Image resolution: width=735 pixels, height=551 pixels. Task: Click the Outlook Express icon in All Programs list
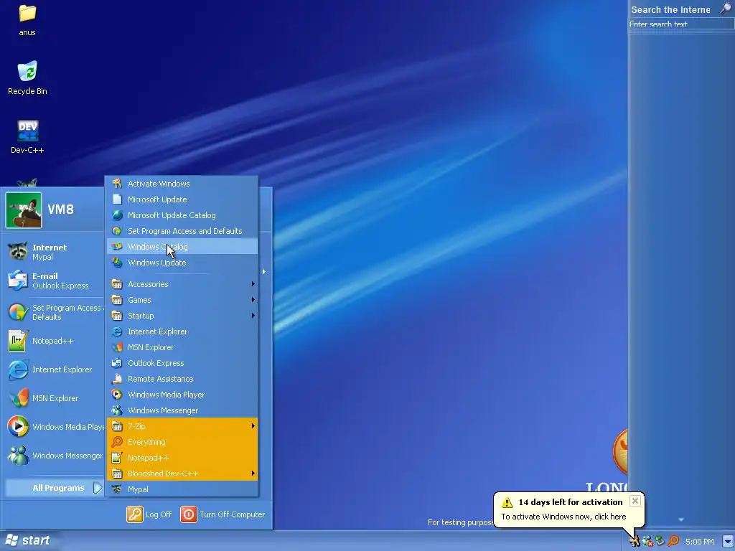click(117, 363)
